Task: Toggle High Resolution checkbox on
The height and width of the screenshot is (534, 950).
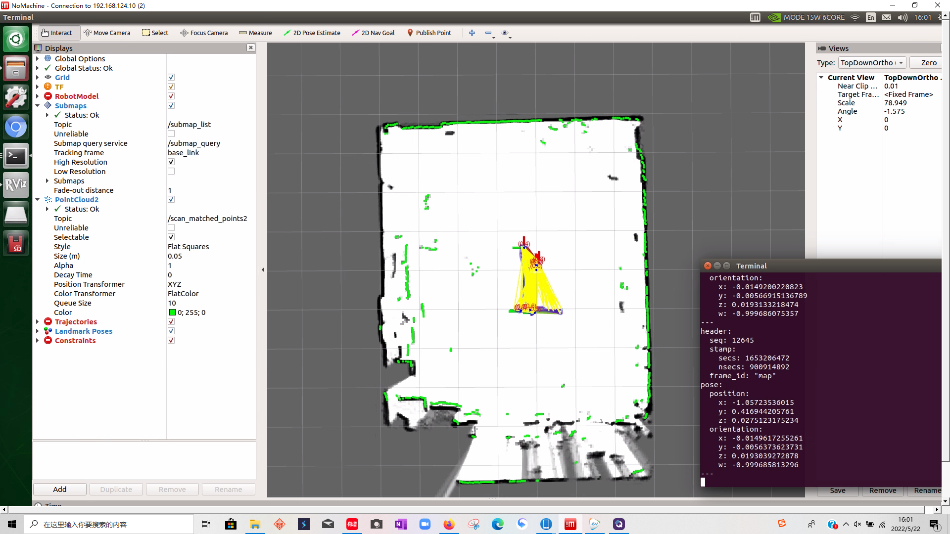Action: (x=171, y=162)
